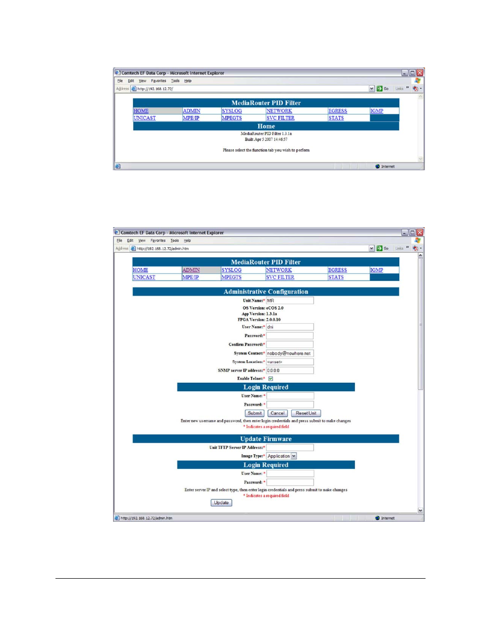Viewport: 481px width, 622px height.
Task: Click Internet zone globe icon in admin window
Action: pyautogui.click(x=378, y=518)
